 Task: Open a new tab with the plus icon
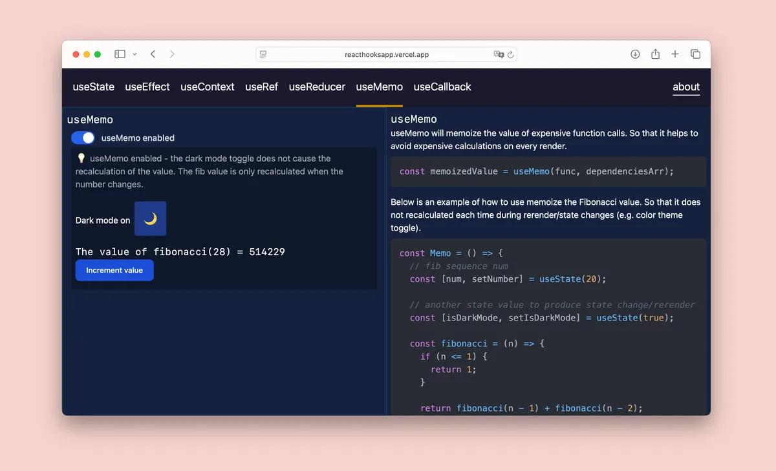coord(675,54)
